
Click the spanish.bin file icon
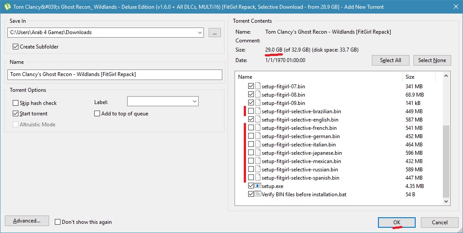(x=258, y=177)
